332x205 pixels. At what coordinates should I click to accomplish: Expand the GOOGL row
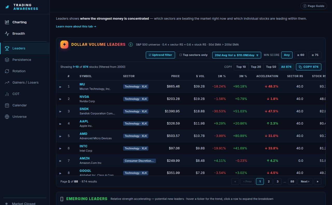[x=60, y=173]
